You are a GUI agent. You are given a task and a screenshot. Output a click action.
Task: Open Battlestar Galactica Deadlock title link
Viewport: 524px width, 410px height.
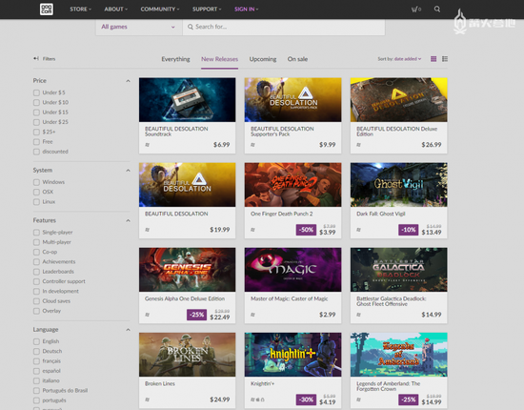click(x=391, y=301)
